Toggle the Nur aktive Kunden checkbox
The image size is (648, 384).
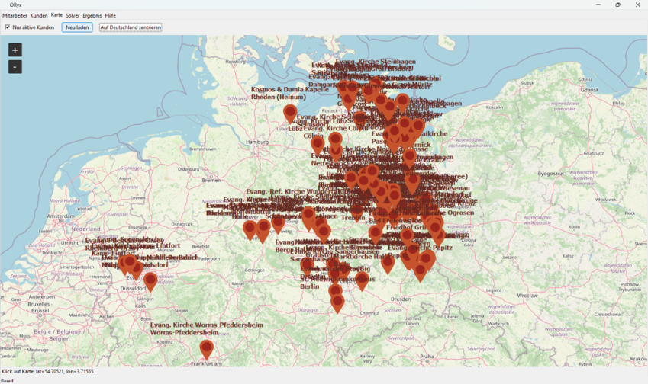[x=8, y=27]
